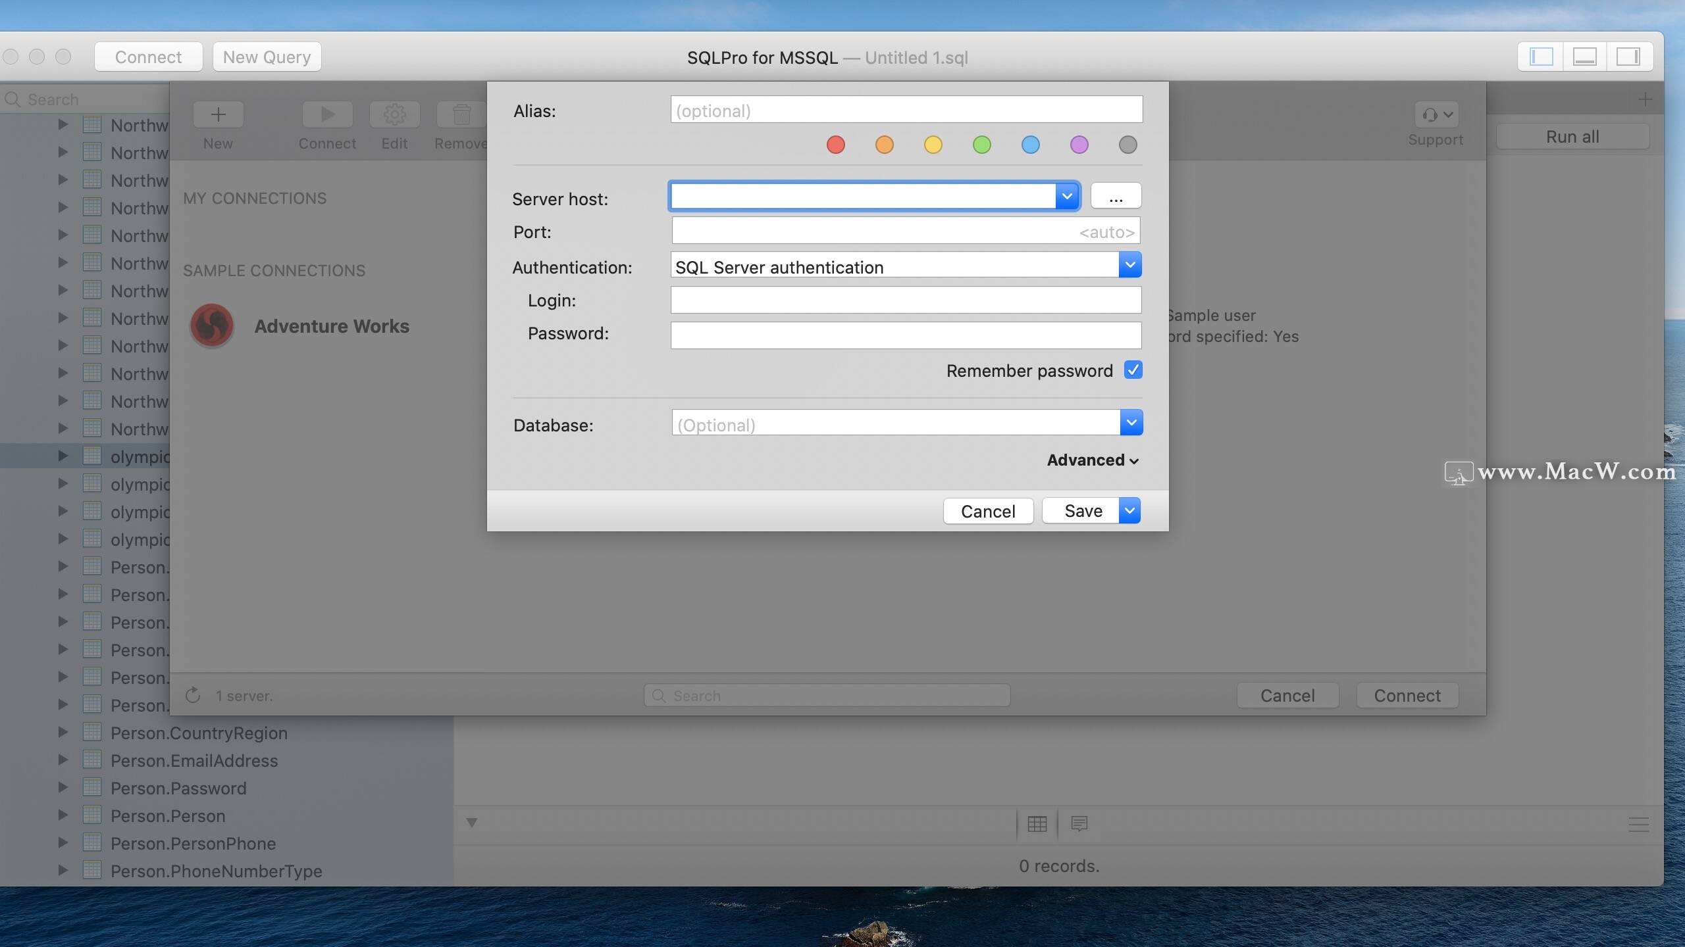Click the Connect play icon in connection toolbar

[327, 114]
